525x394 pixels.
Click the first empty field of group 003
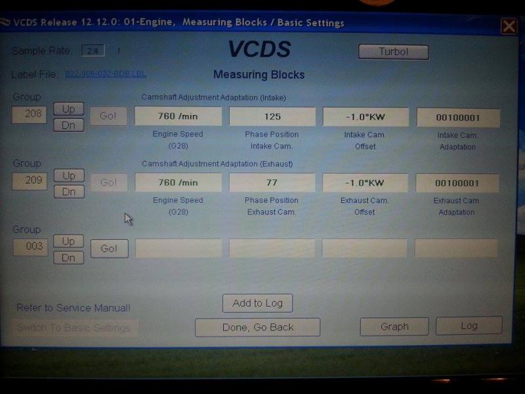click(178, 248)
